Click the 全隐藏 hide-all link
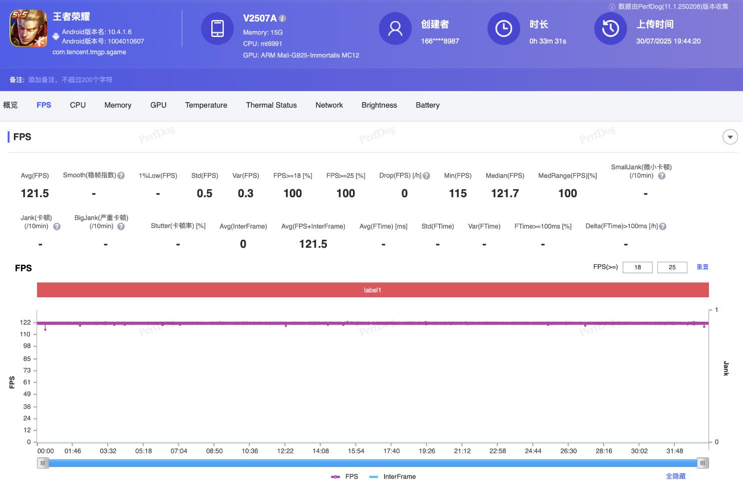This screenshot has height=489, width=743. click(x=675, y=476)
